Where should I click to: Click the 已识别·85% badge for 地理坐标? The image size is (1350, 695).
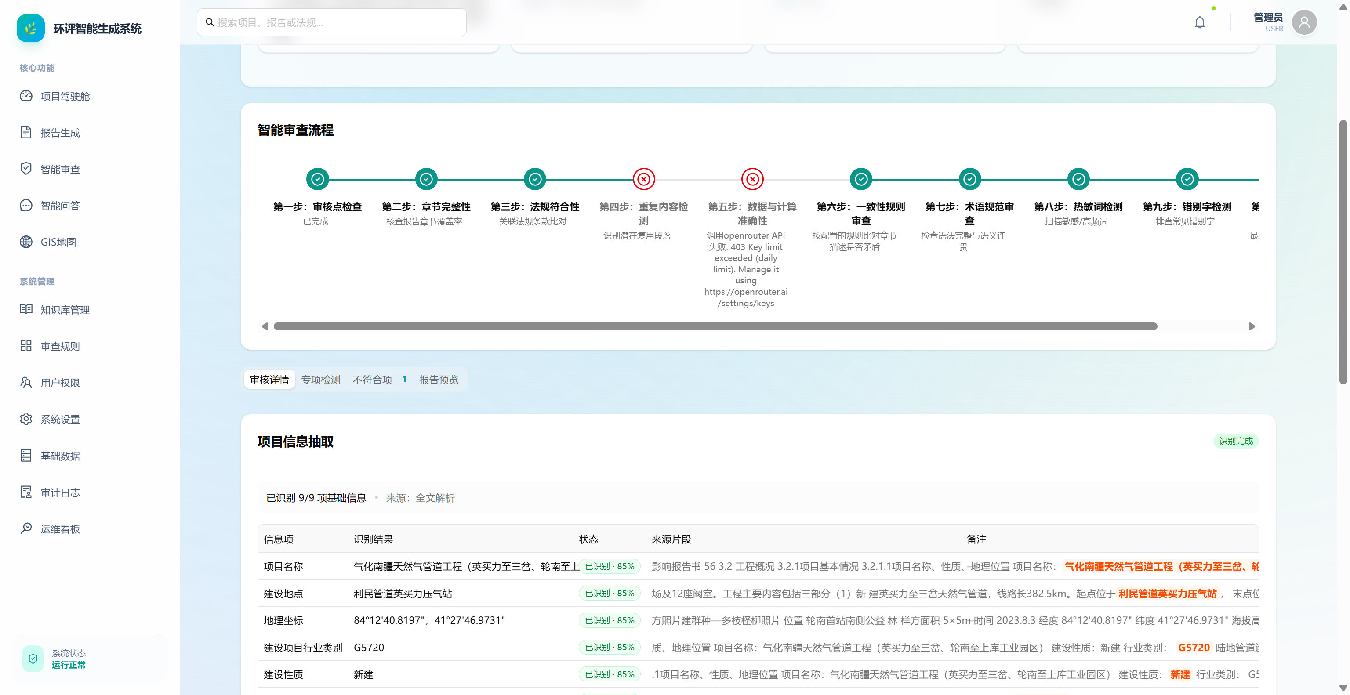610,620
